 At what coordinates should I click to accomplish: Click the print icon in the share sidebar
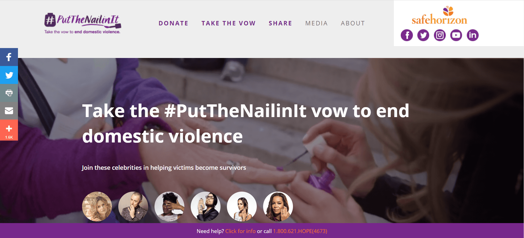pyautogui.click(x=9, y=93)
